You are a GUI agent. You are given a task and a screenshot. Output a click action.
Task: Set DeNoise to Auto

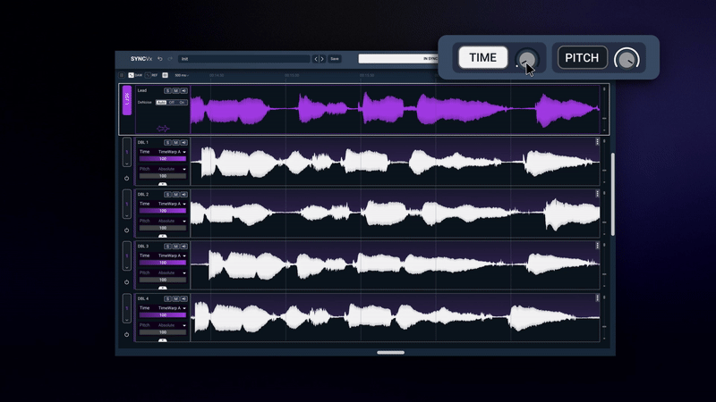[161, 103]
